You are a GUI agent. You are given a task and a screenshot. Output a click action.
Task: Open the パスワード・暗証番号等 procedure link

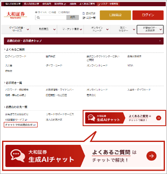[17, 89]
